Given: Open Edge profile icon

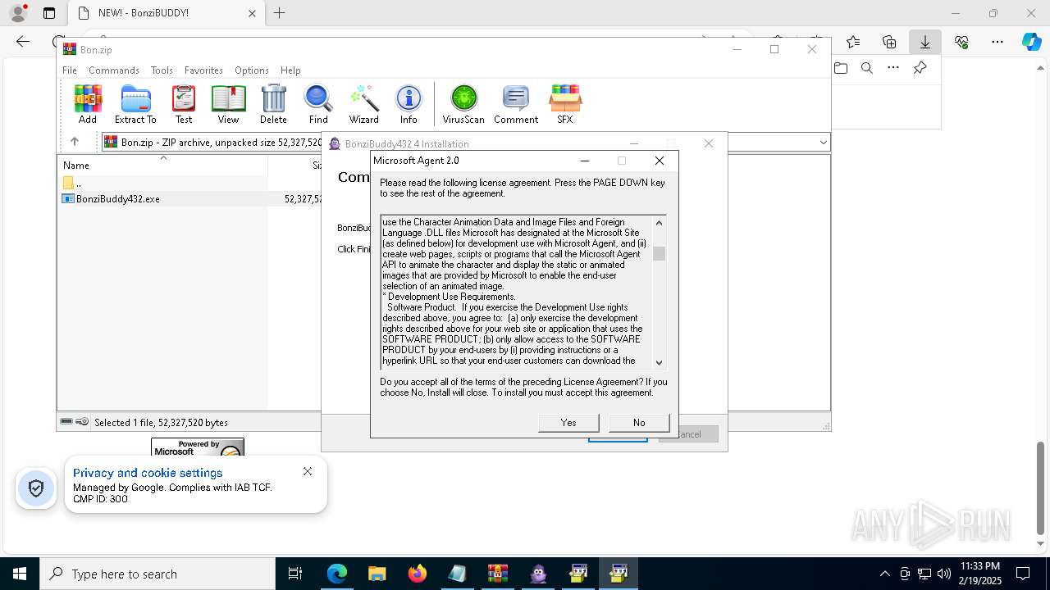Looking at the screenshot, I should pyautogui.click(x=18, y=13).
